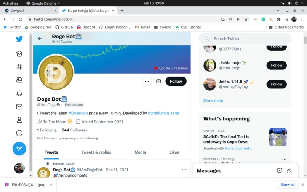Open the tab search dropdown arrow

click(278, 11)
